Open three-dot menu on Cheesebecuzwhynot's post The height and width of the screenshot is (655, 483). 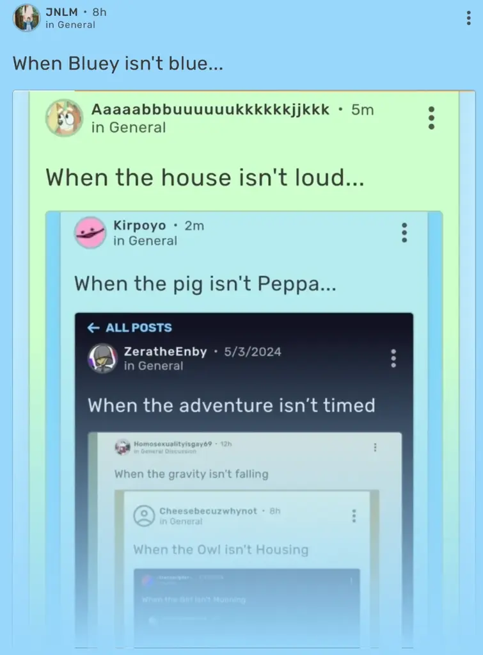(x=354, y=516)
